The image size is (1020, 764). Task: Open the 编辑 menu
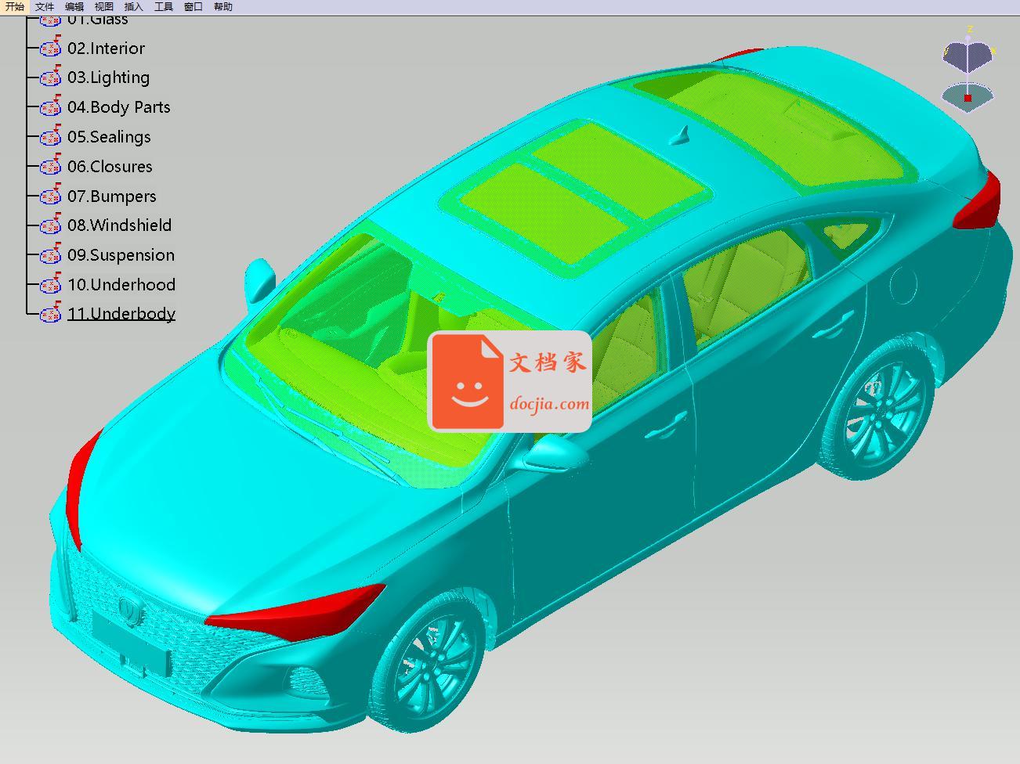point(74,6)
